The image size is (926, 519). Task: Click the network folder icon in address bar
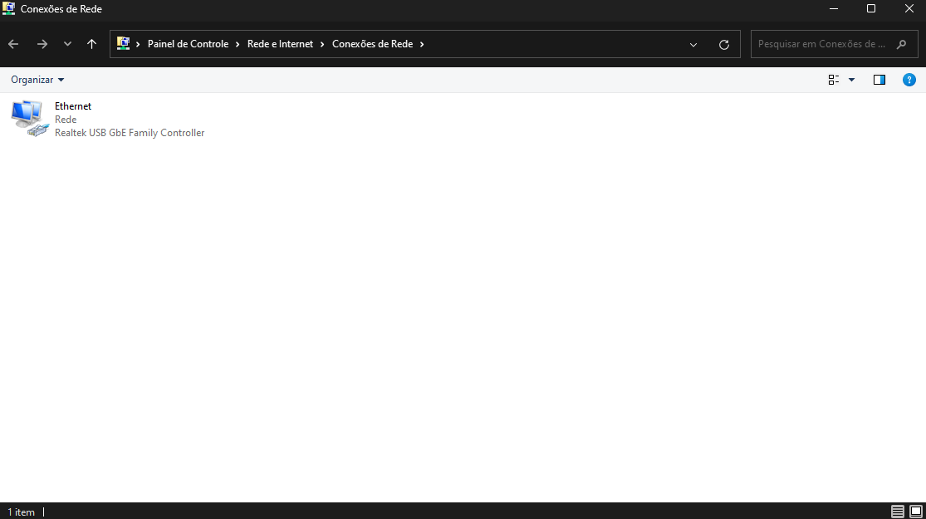(x=123, y=44)
